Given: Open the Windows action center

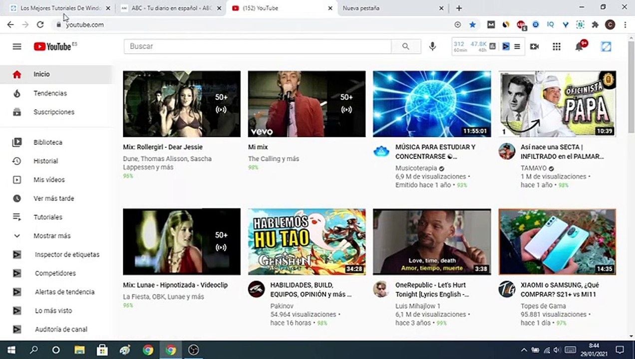Looking at the screenshot, I should 620,350.
